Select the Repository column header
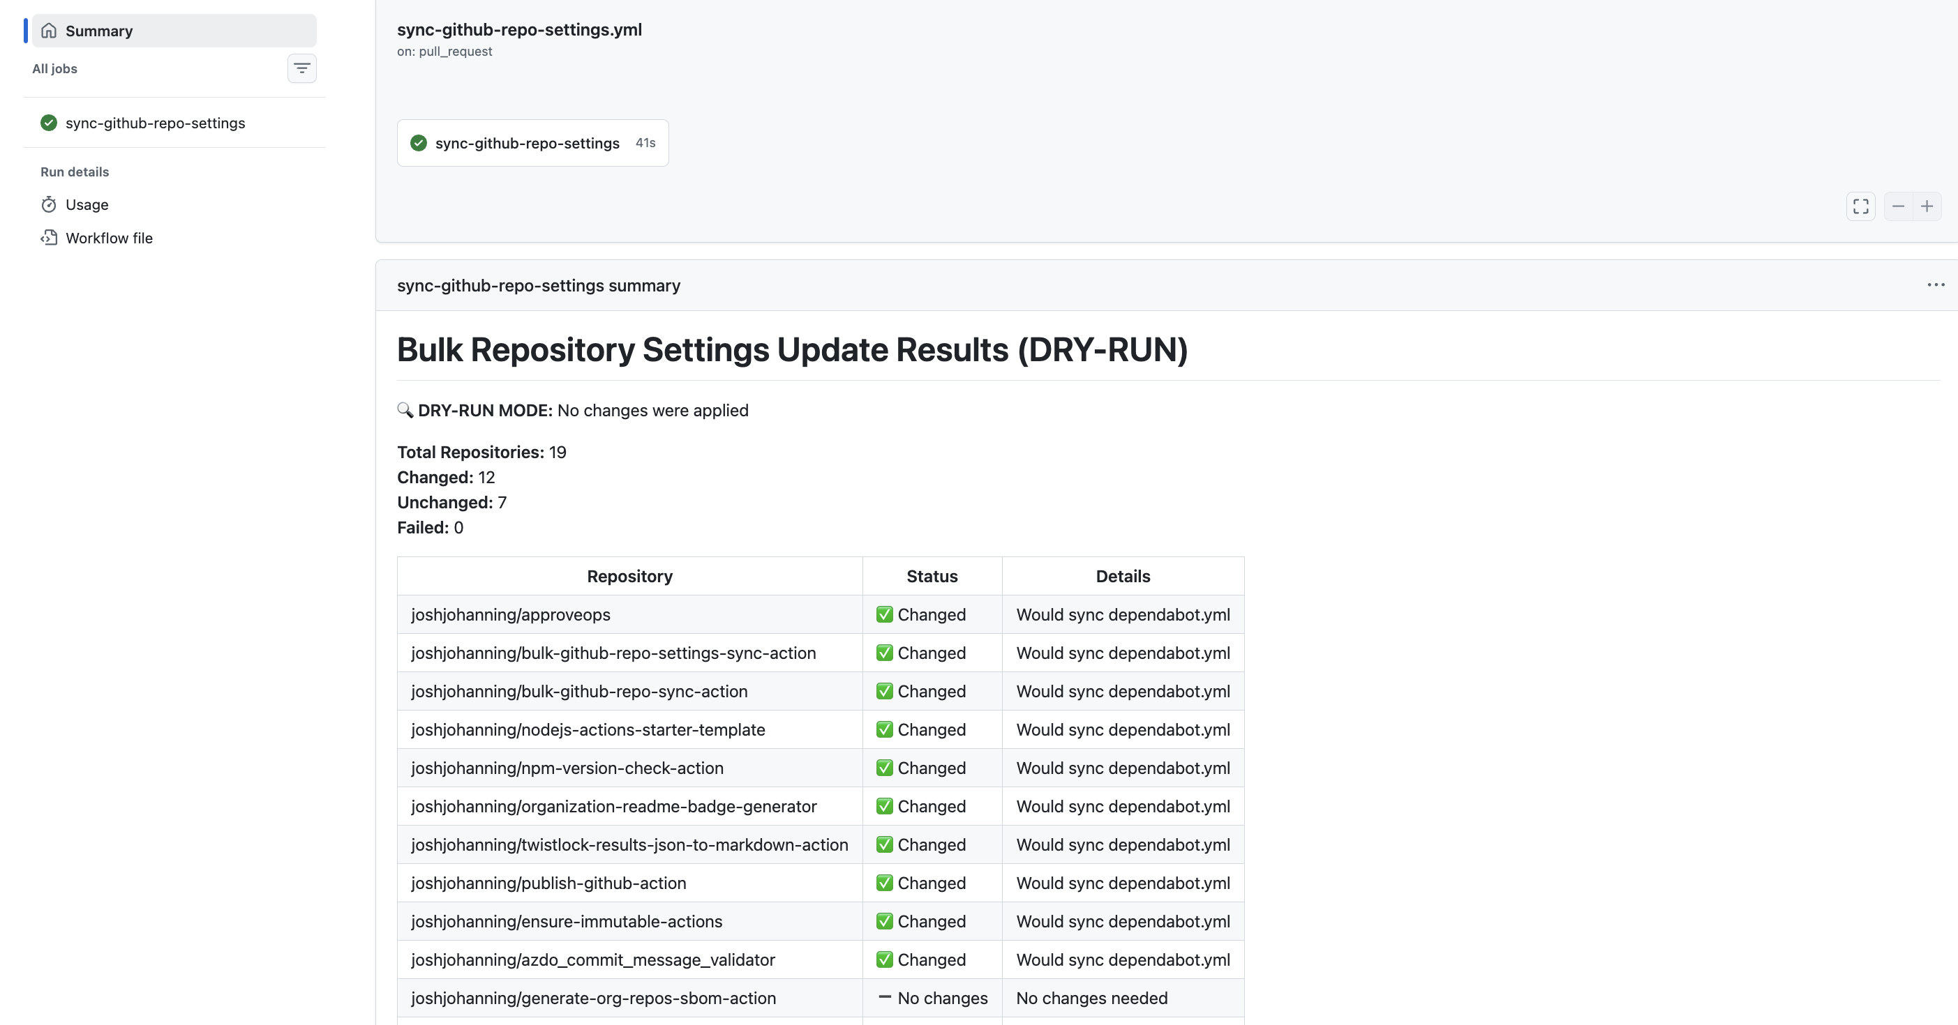Screen dimensions: 1958x1025 tap(629, 575)
